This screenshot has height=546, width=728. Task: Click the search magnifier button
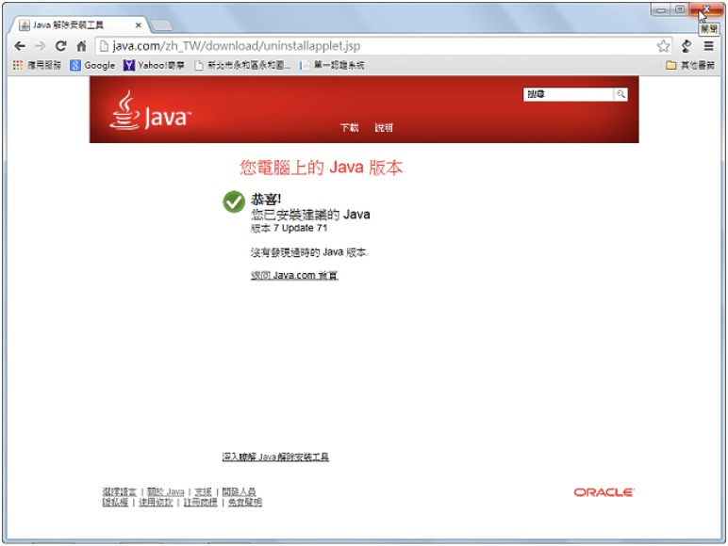[620, 94]
